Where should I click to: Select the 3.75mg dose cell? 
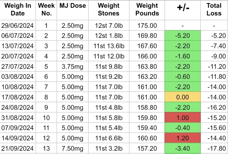[x=73, y=66]
